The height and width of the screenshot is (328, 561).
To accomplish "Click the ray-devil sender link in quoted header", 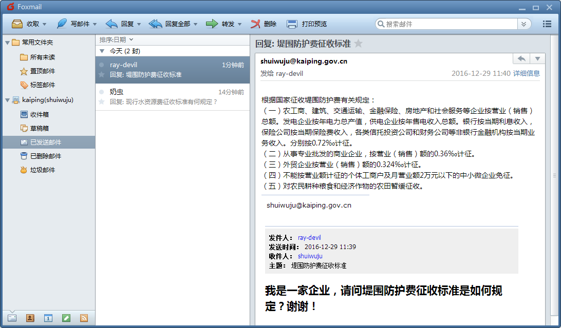I will 309,238.
